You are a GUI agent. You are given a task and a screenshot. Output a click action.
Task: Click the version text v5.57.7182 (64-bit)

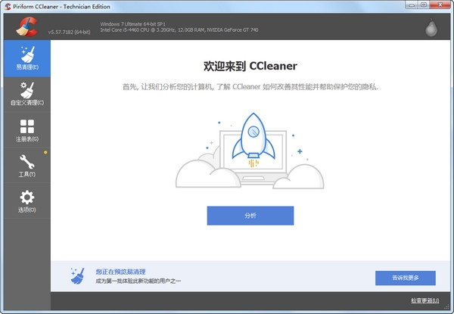[69, 32]
